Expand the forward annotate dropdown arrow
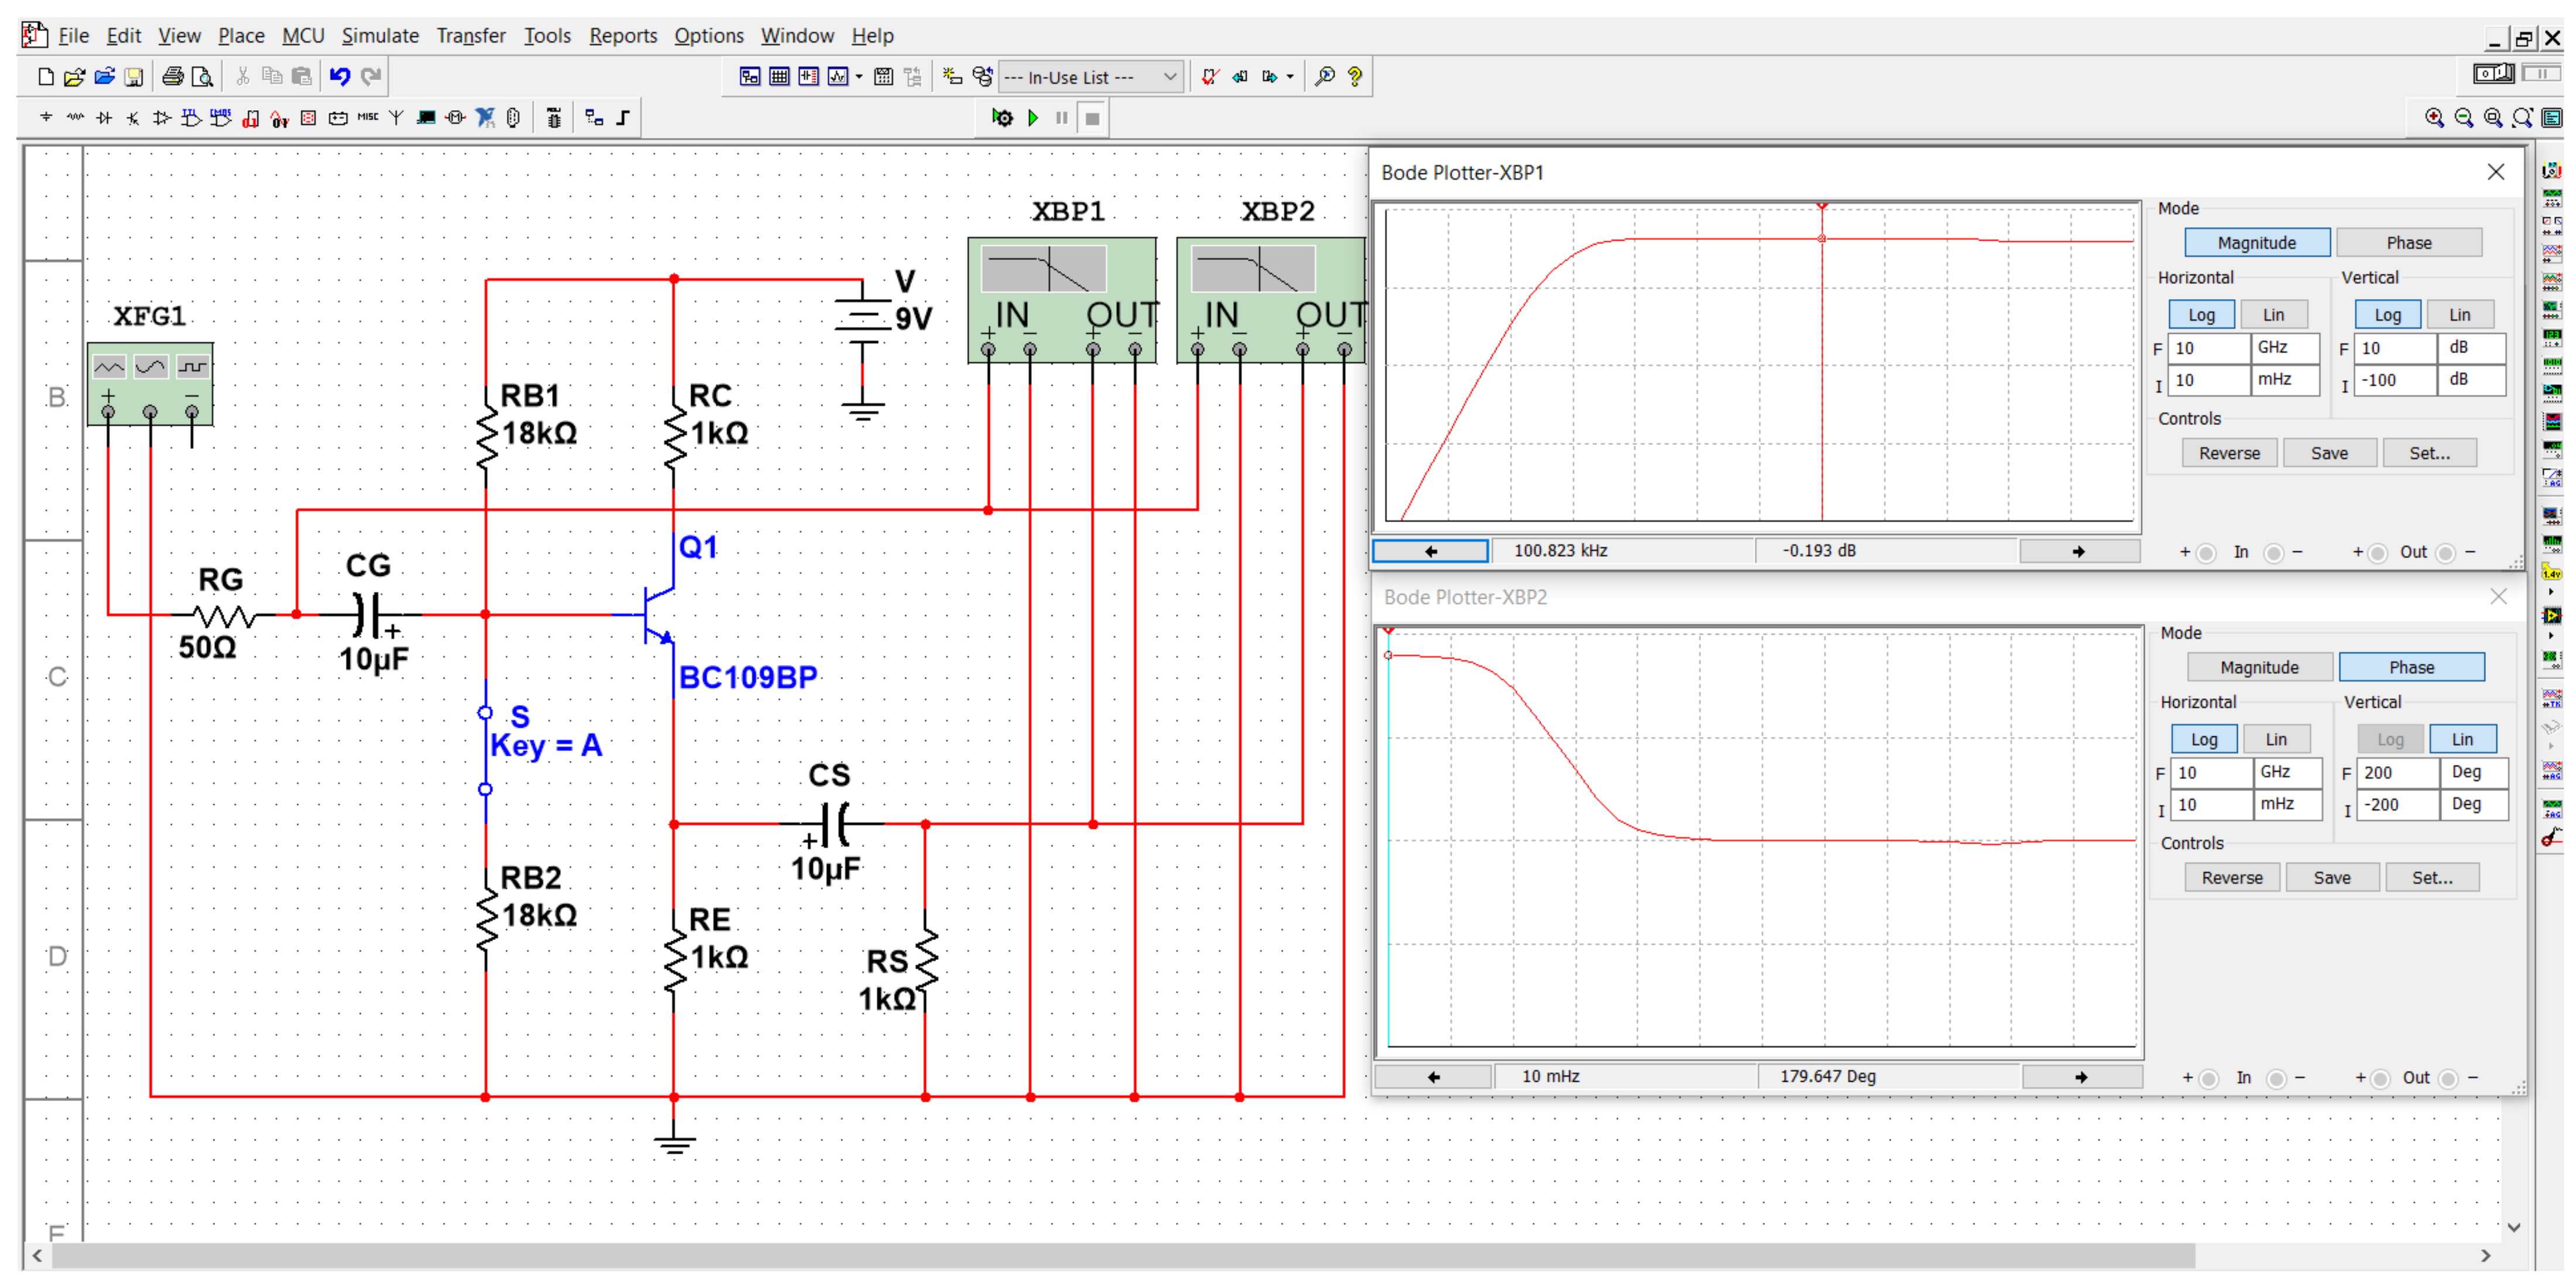 point(1290,77)
